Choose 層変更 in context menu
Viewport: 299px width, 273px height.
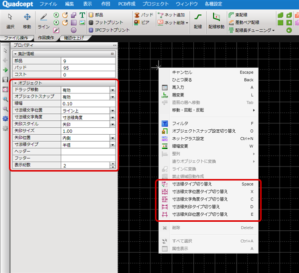click(208, 95)
